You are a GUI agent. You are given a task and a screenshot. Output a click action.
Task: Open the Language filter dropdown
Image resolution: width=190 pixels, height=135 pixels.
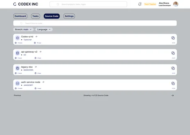point(44,29)
